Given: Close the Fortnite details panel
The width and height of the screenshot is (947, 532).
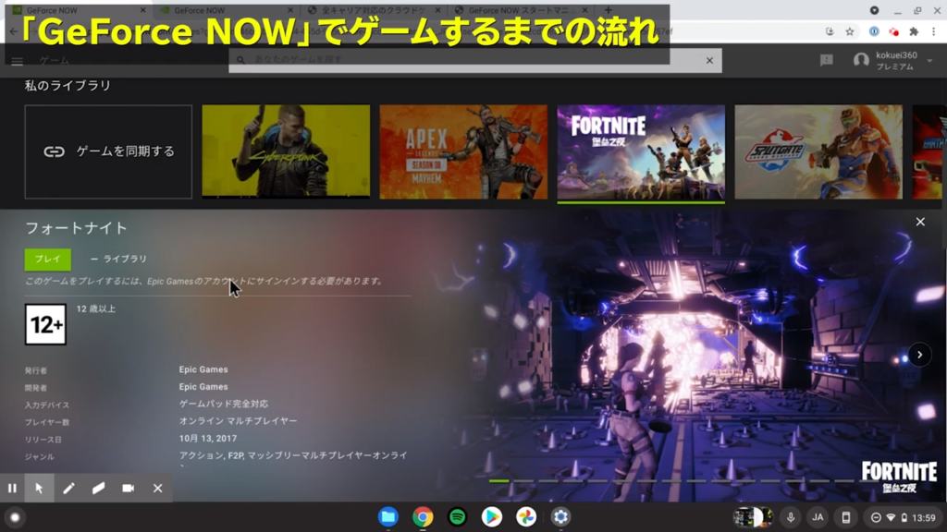Looking at the screenshot, I should pyautogui.click(x=919, y=222).
